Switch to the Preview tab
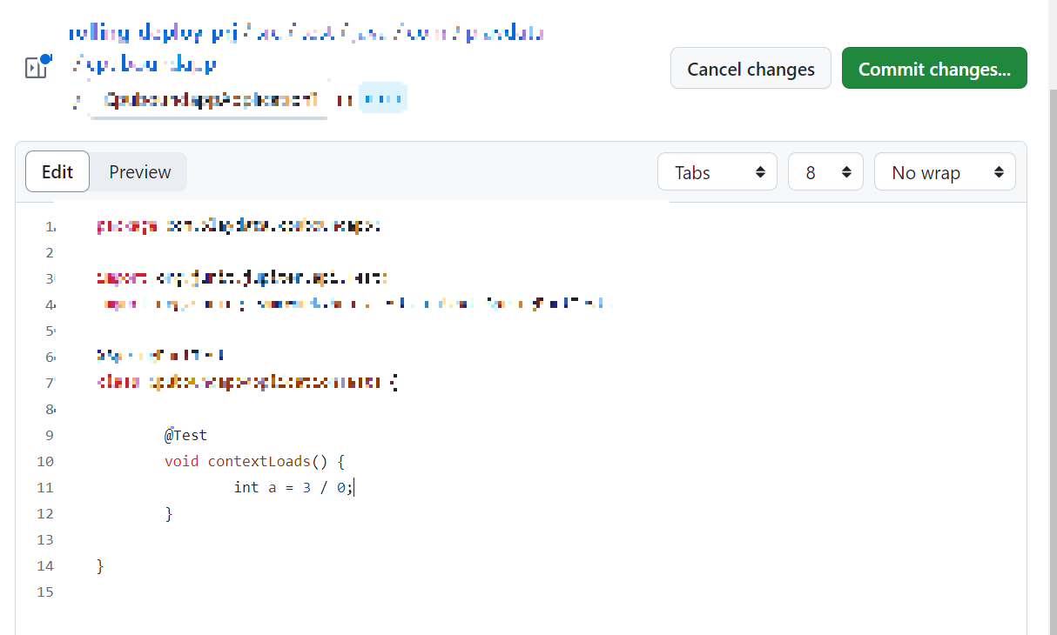This screenshot has height=635, width=1057. pos(139,172)
